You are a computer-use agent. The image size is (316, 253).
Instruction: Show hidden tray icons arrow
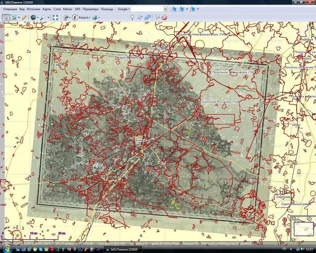tap(291, 249)
